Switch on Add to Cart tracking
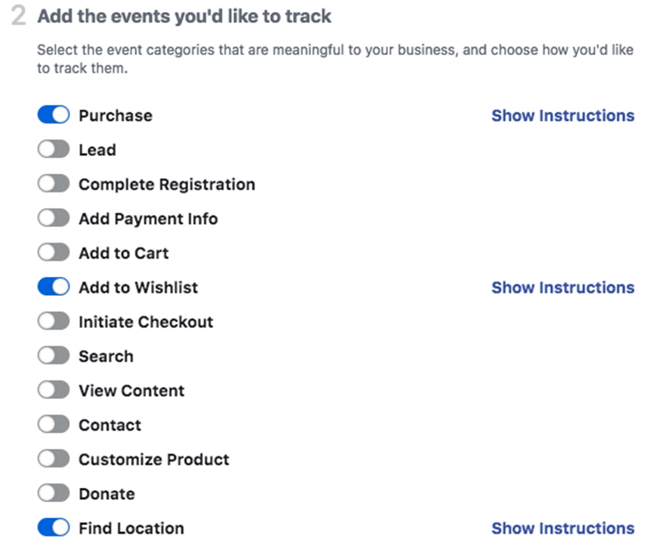This screenshot has width=670, height=548. point(54,253)
